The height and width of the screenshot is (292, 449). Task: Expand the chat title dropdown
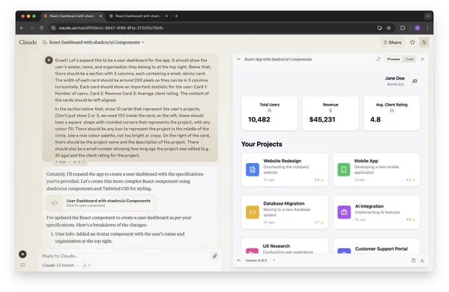143,42
